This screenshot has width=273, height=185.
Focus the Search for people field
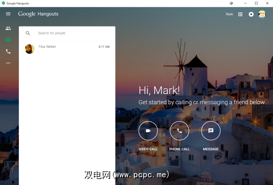click(x=67, y=33)
